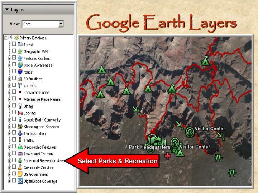
Task: Expand the Global Awareness node
Action: coord(10,65)
